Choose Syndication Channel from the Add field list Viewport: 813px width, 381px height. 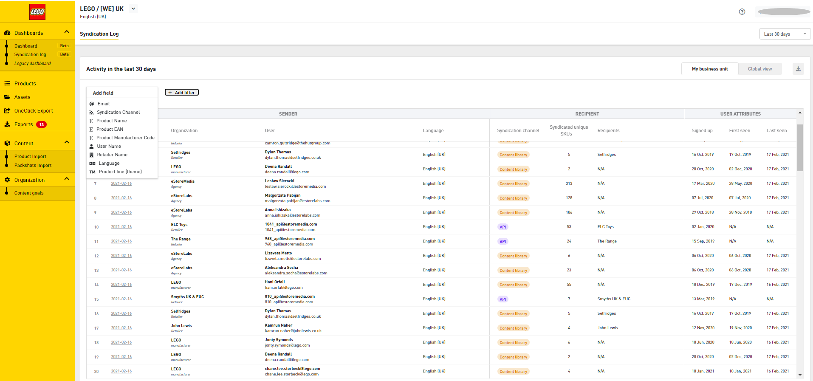[x=118, y=112]
